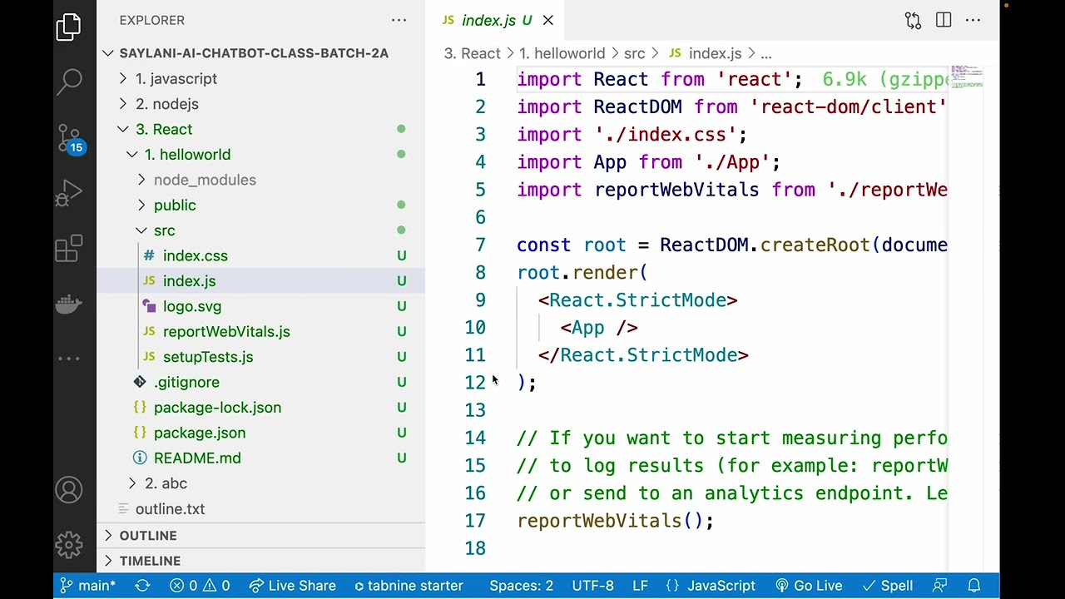Open the Search view in activity bar
Screen dimensions: 1065x599
[69, 82]
